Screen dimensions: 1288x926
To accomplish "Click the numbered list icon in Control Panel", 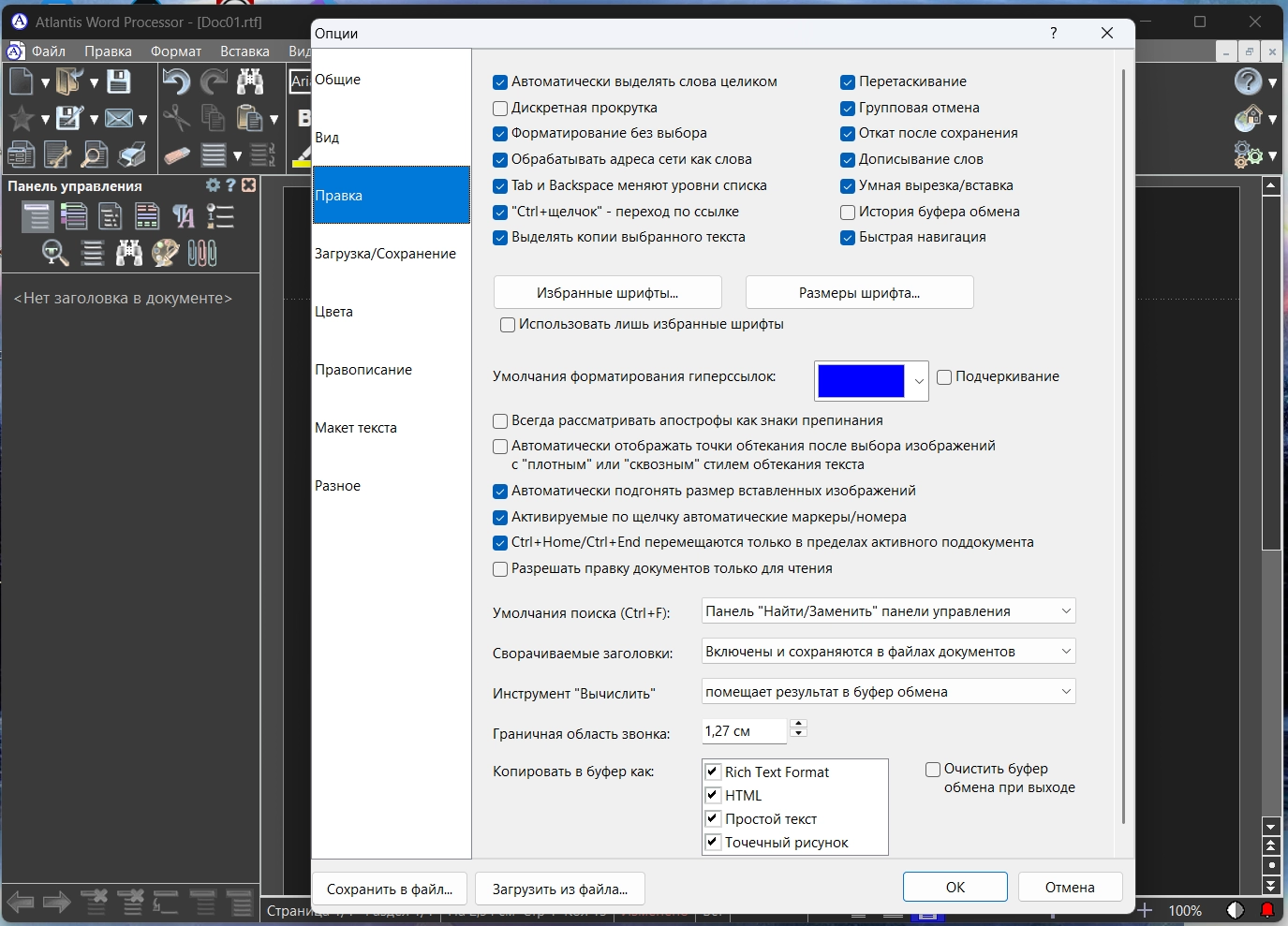I will pos(220,217).
